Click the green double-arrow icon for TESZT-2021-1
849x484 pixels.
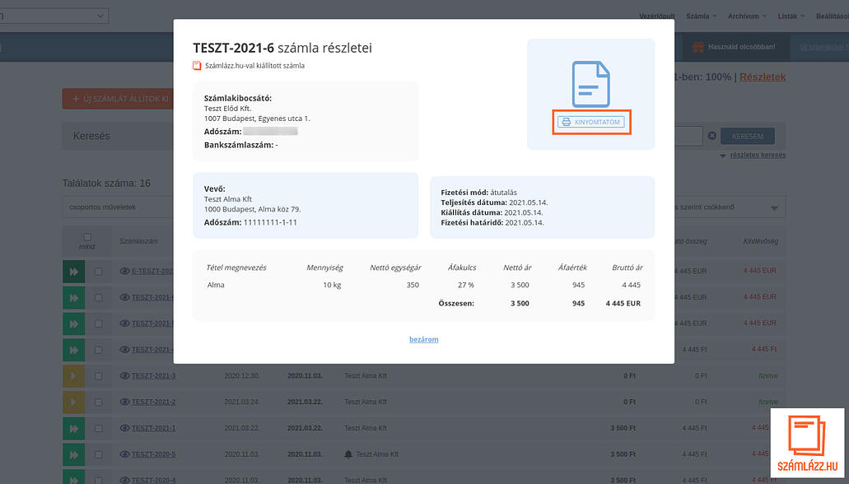coord(73,428)
